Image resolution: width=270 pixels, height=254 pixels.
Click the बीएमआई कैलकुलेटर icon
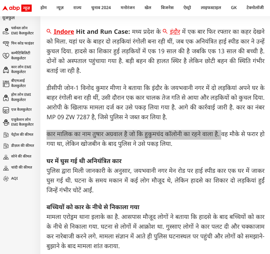6,83
